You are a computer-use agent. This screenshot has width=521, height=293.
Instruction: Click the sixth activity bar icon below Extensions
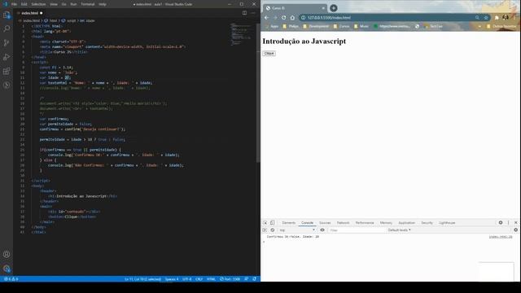tap(7, 85)
